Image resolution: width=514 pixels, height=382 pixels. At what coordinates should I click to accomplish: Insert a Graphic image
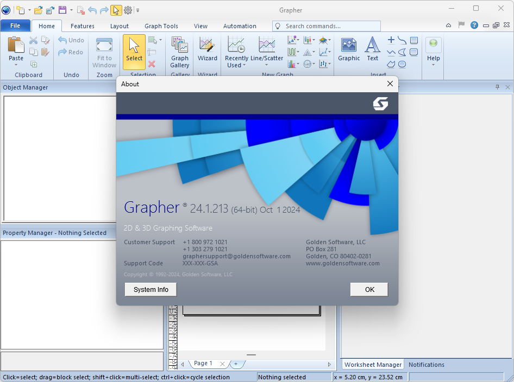349,49
